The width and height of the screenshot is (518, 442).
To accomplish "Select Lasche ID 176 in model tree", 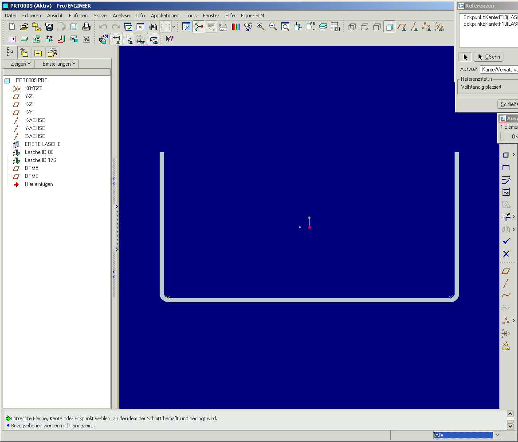I will [40, 160].
